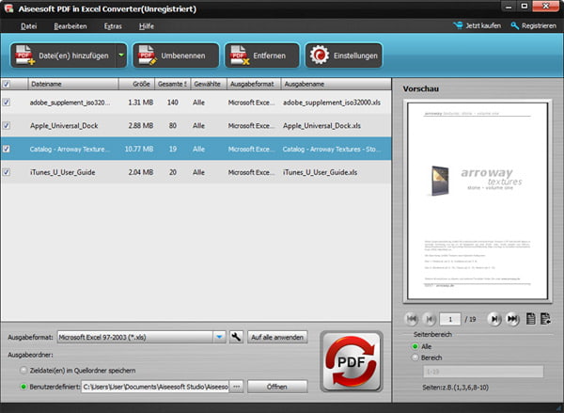Click the large PDF convert button

[352, 363]
